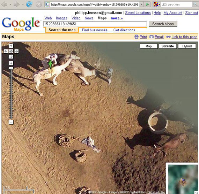Select Satellite view mode
199x194 pixels.
tap(168, 46)
